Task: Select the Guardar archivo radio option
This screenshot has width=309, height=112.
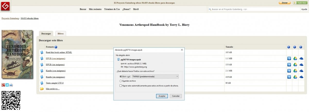Action: tap(121, 81)
